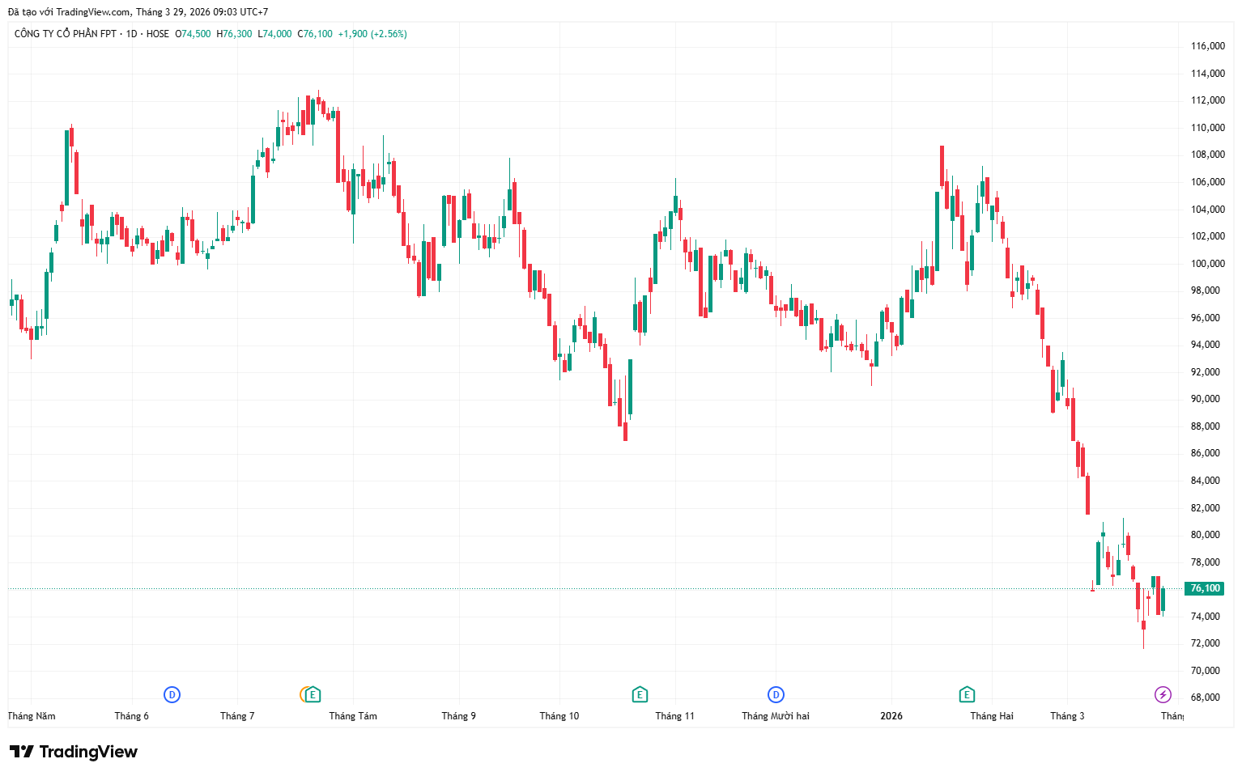Open the dividend marker above Tháng Mười hai
The width and height of the screenshot is (1242, 776).
(x=776, y=694)
